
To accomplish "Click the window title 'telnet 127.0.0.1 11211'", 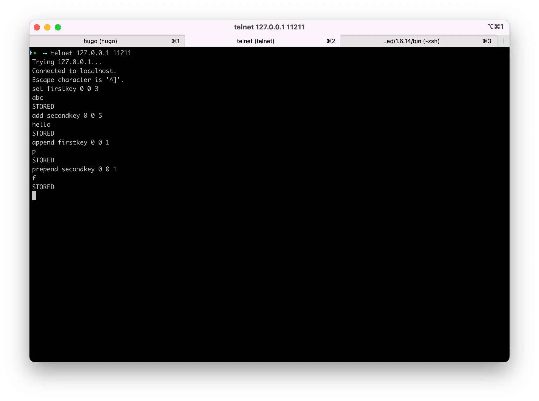I will [269, 27].
